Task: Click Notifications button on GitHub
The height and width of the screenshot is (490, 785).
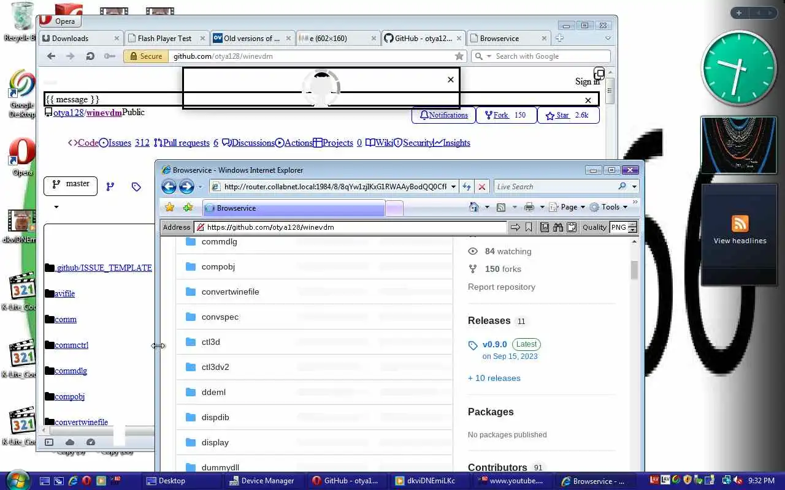Action: tap(443, 115)
